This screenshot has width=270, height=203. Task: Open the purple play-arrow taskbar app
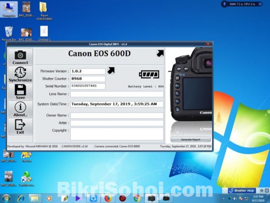point(78,199)
